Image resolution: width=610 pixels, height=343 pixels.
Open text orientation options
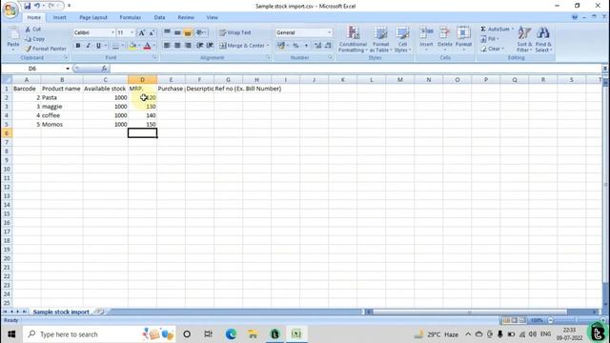tap(201, 32)
